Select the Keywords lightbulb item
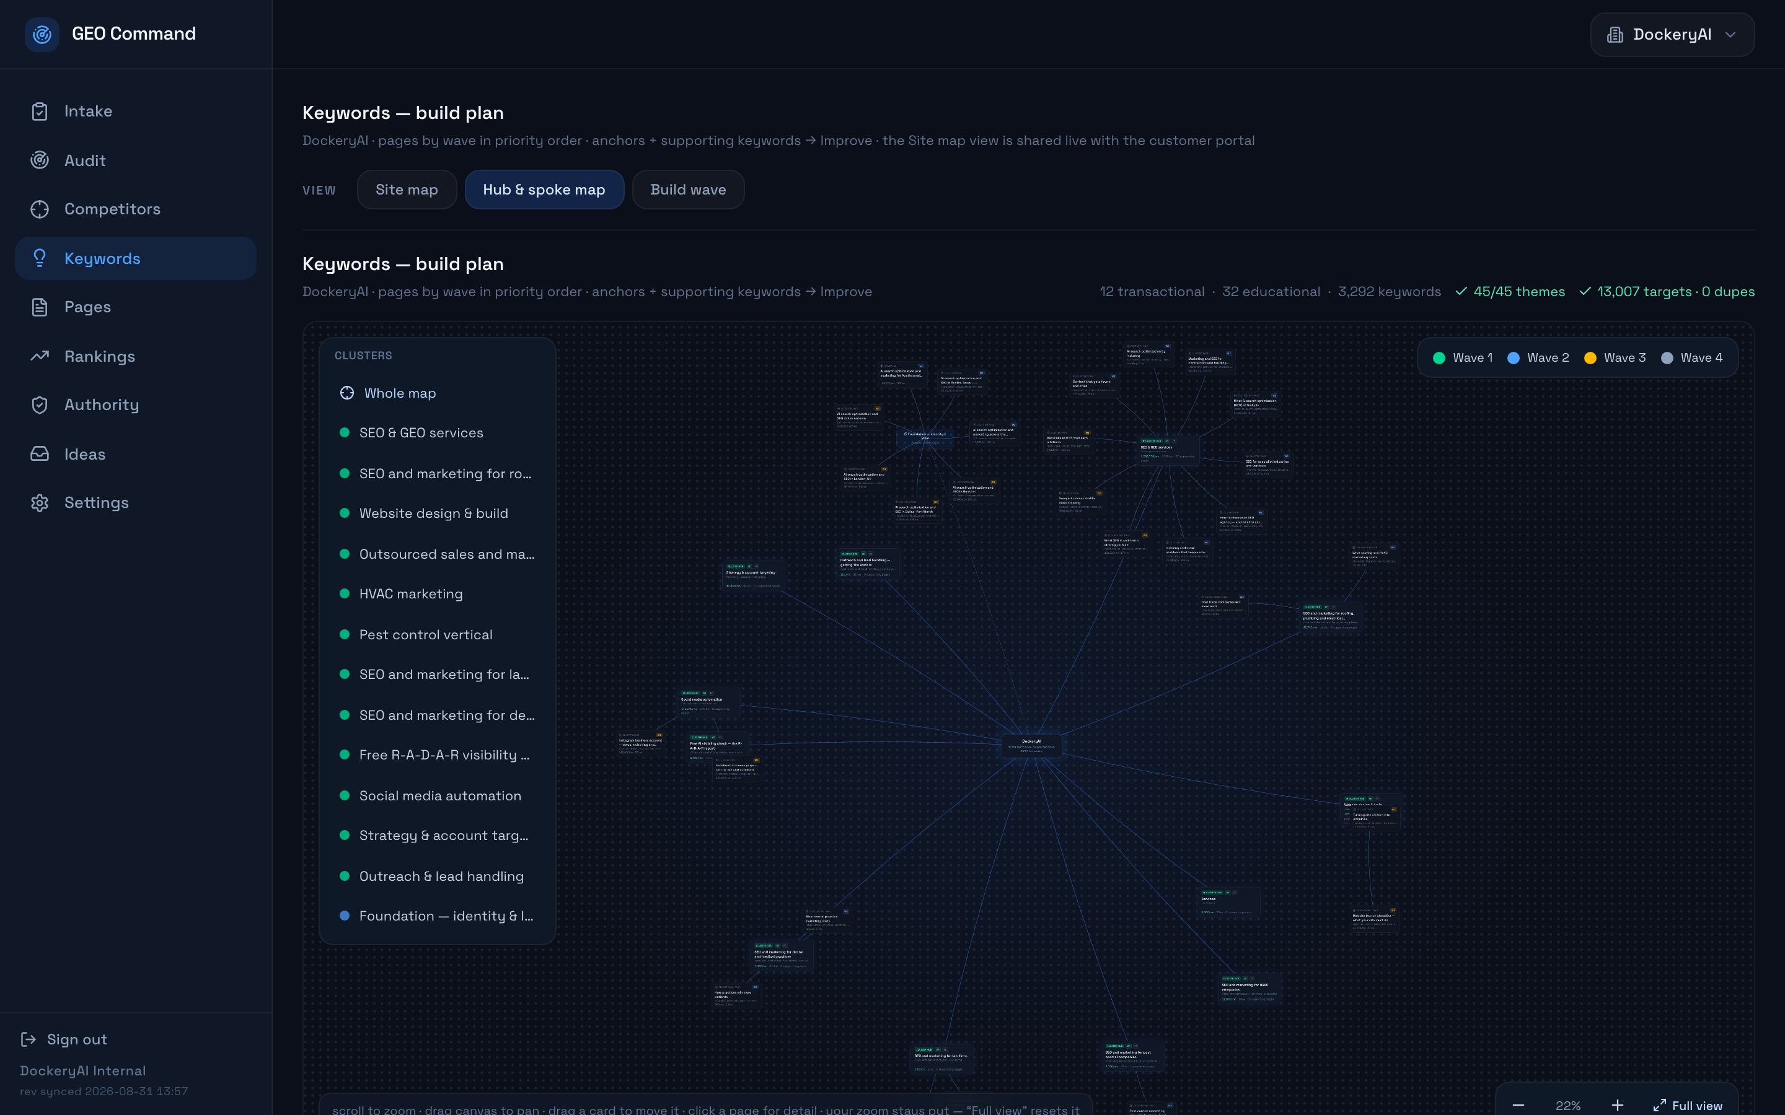The image size is (1785, 1115). [136, 258]
